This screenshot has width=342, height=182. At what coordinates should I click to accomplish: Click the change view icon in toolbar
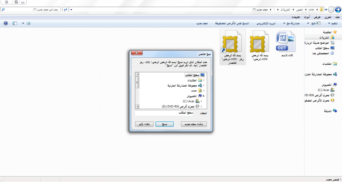28,23
